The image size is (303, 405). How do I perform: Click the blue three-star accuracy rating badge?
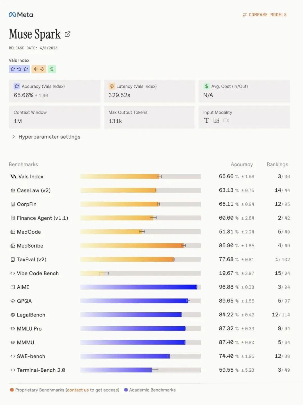click(x=19, y=69)
